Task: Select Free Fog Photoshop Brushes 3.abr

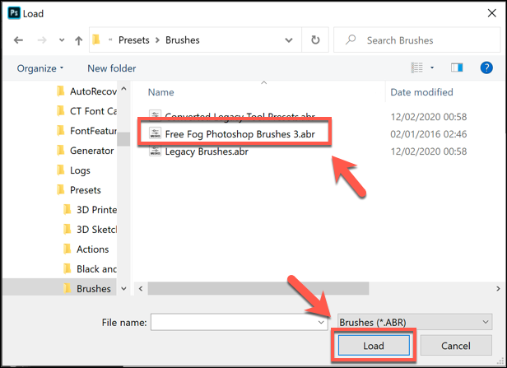Action: pos(232,134)
